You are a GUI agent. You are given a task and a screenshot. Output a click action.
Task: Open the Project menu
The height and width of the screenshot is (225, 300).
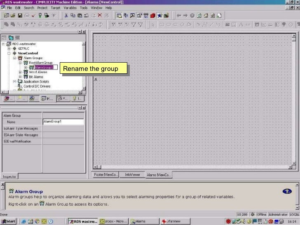pos(42,8)
